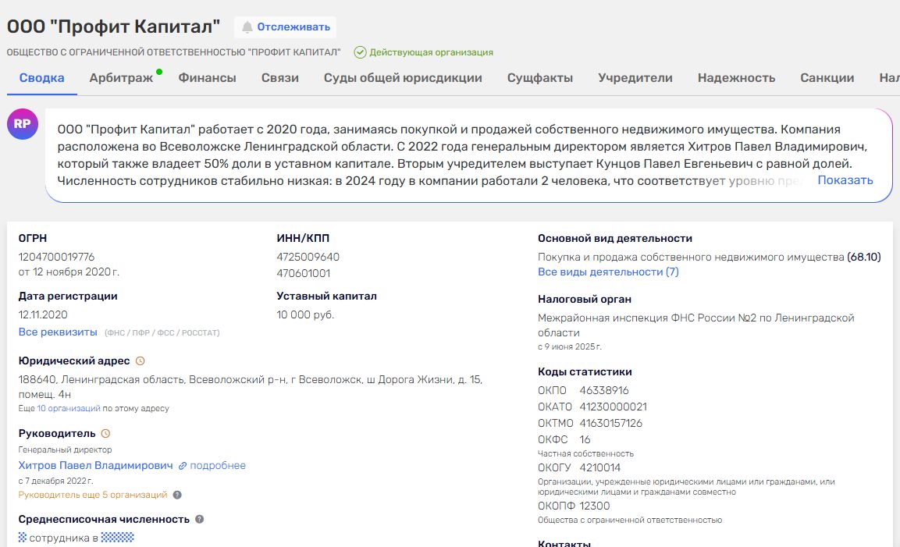The image size is (900, 547).
Task: Click the RP avatar badge
Action: point(23,123)
